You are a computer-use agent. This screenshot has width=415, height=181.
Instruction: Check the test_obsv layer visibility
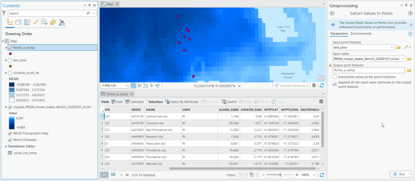point(10,60)
